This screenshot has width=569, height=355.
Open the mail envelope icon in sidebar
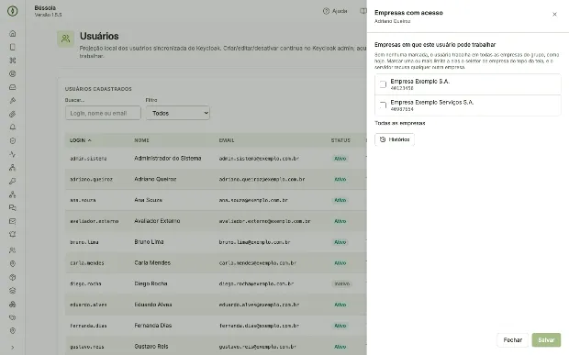point(13,221)
